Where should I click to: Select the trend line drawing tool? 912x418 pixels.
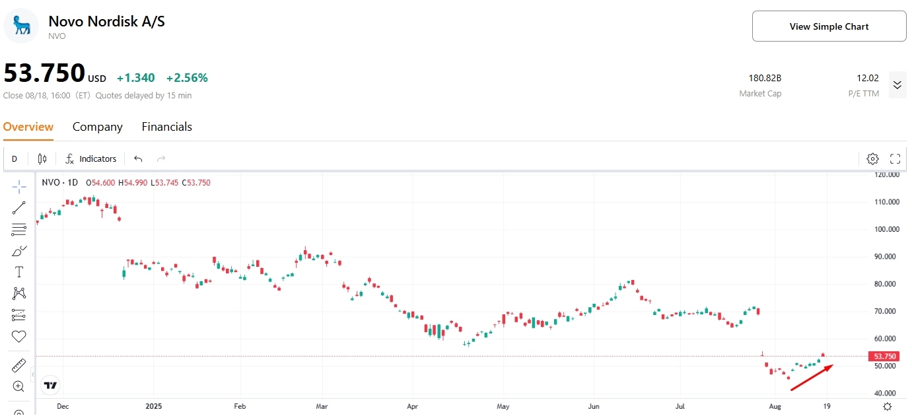click(x=19, y=208)
